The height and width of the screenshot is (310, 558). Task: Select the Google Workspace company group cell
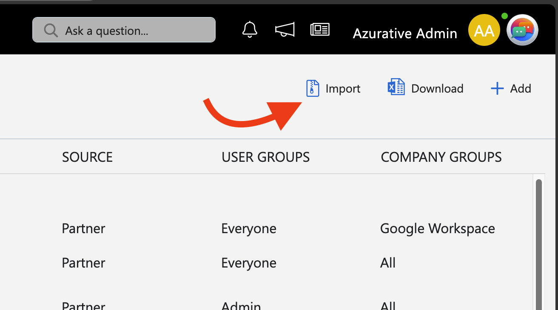(x=438, y=228)
